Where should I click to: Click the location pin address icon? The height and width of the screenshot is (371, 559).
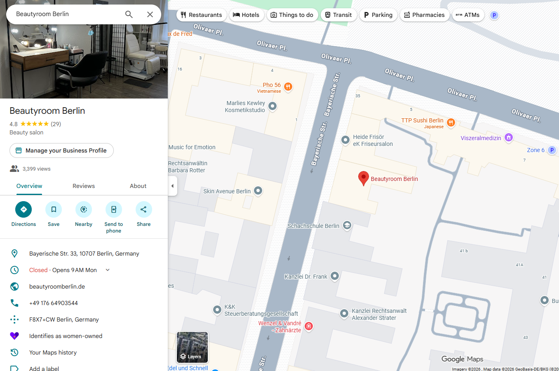(x=14, y=254)
